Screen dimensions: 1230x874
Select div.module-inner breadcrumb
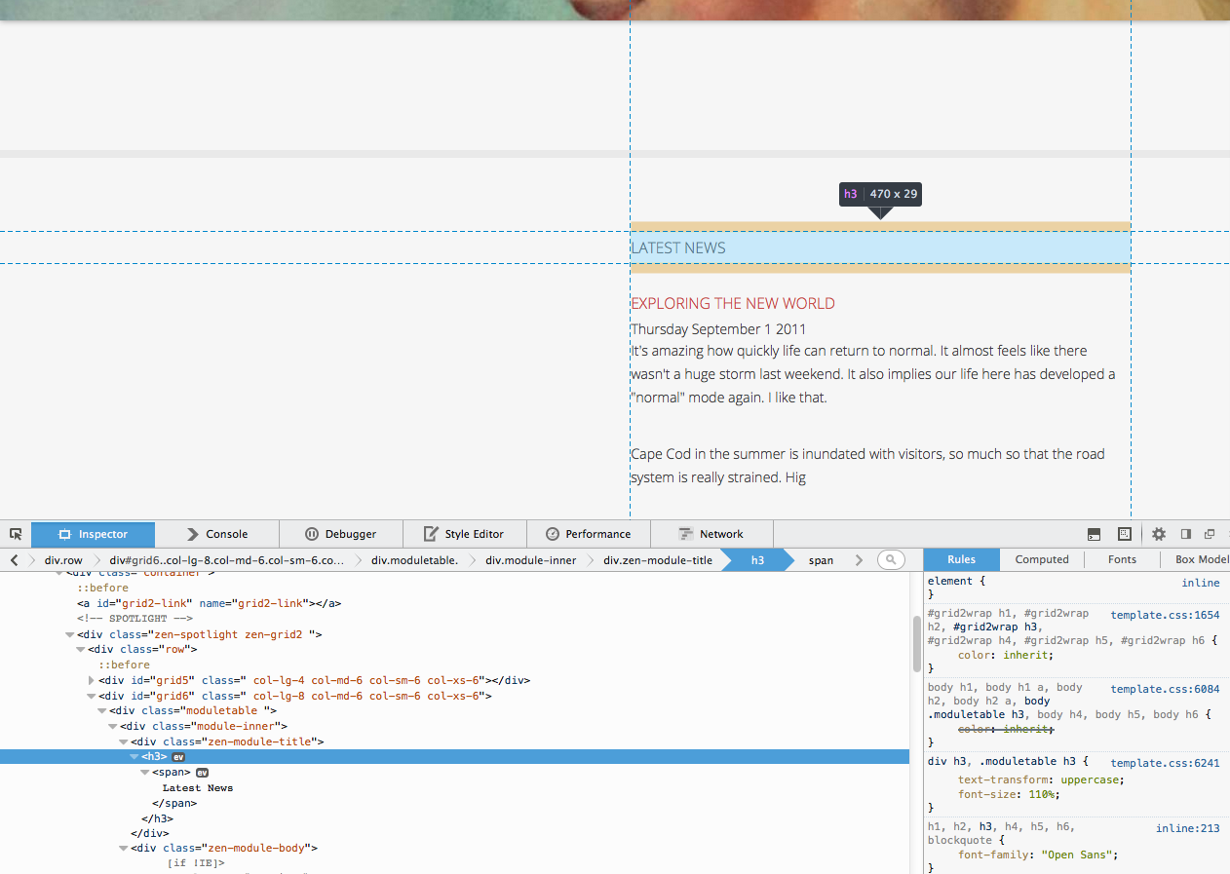(x=531, y=560)
